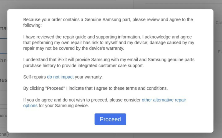Click the cut-off "onal)" text at bottom left
The height and width of the screenshot is (138, 222).
[x=4, y=135]
